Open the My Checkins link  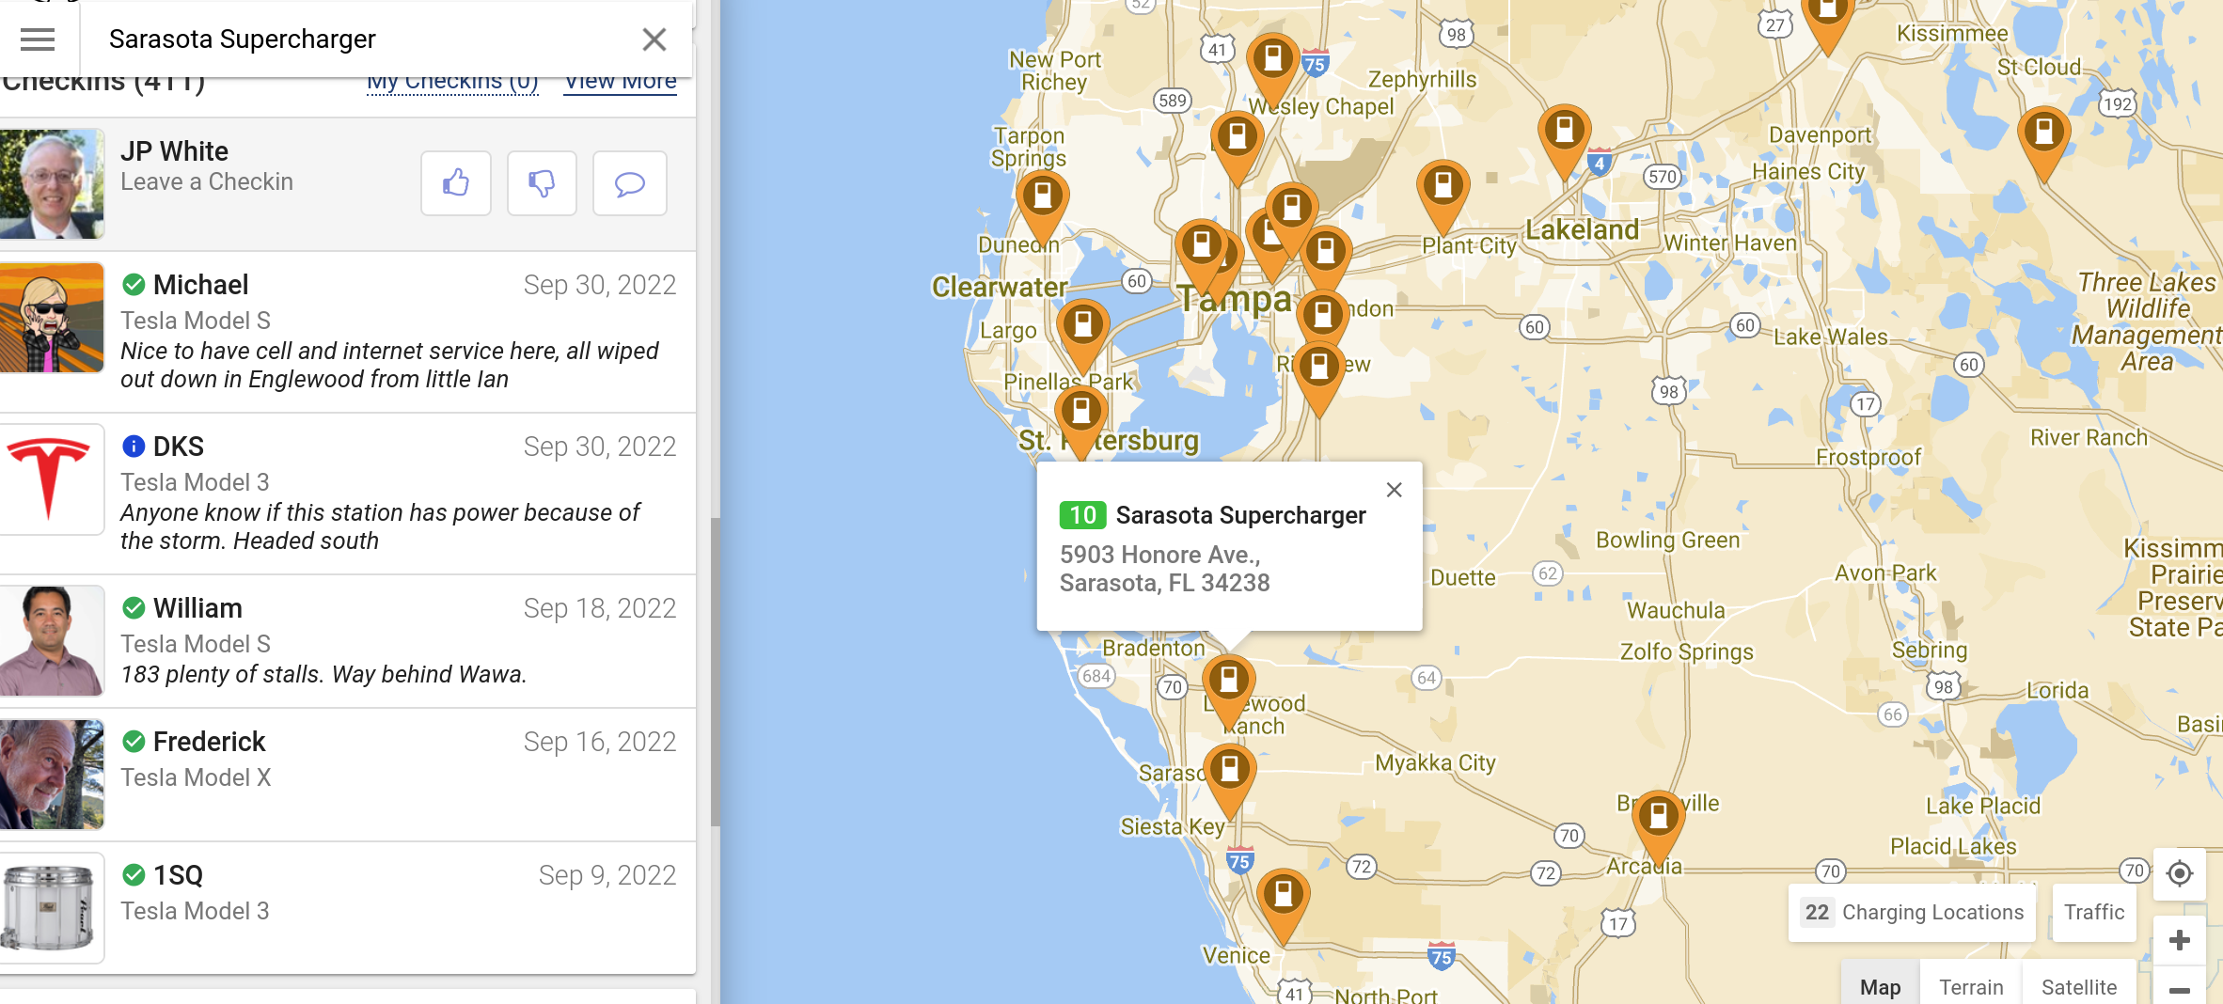452,83
